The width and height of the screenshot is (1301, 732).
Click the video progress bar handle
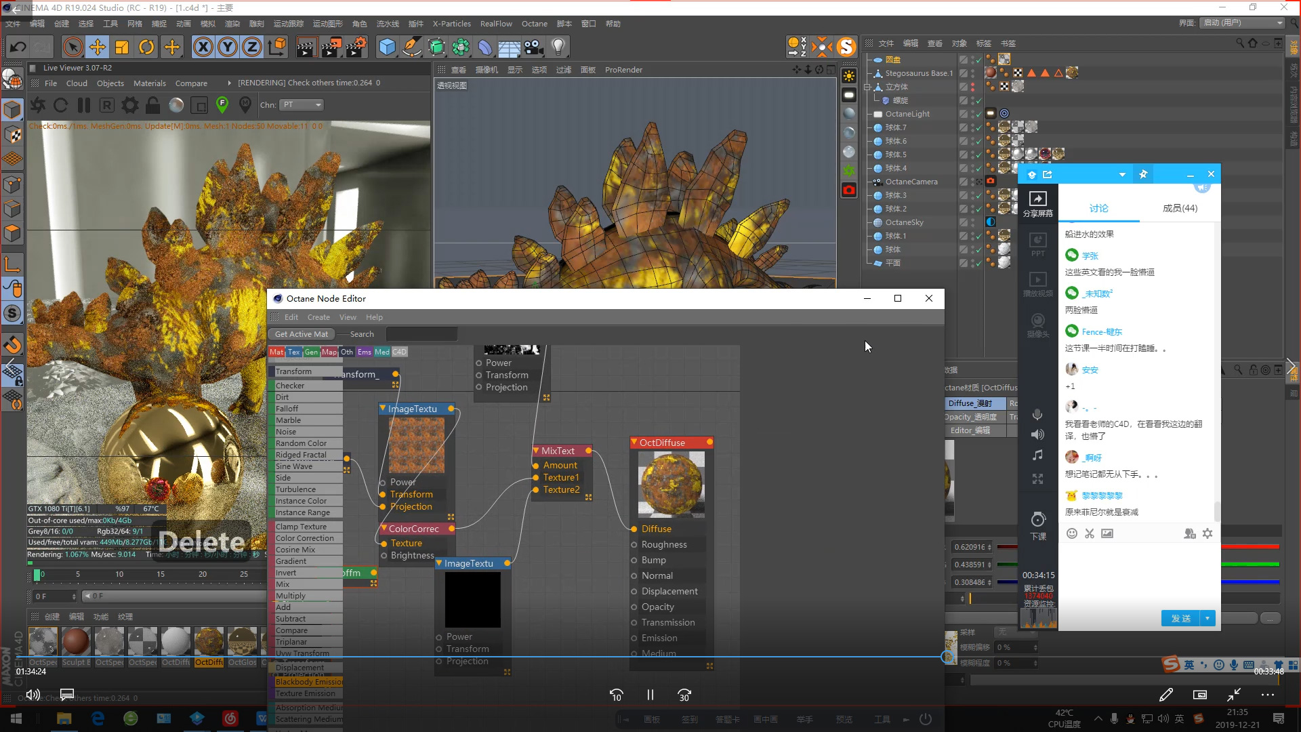point(947,656)
